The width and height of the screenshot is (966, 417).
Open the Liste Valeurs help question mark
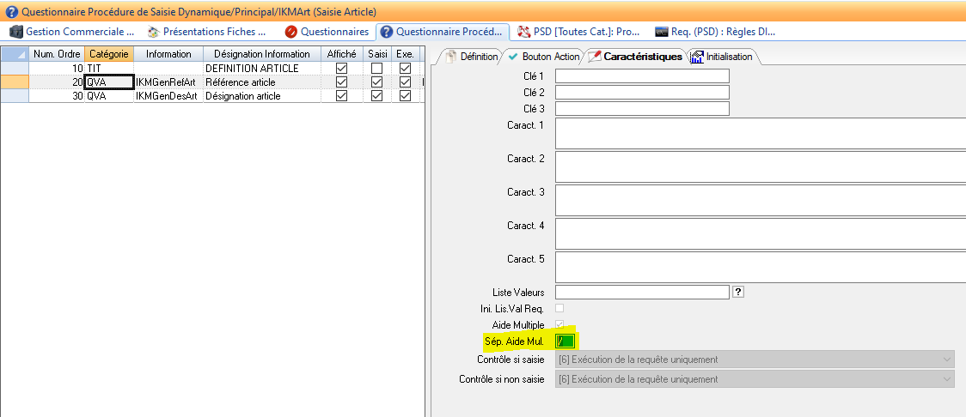tap(737, 293)
